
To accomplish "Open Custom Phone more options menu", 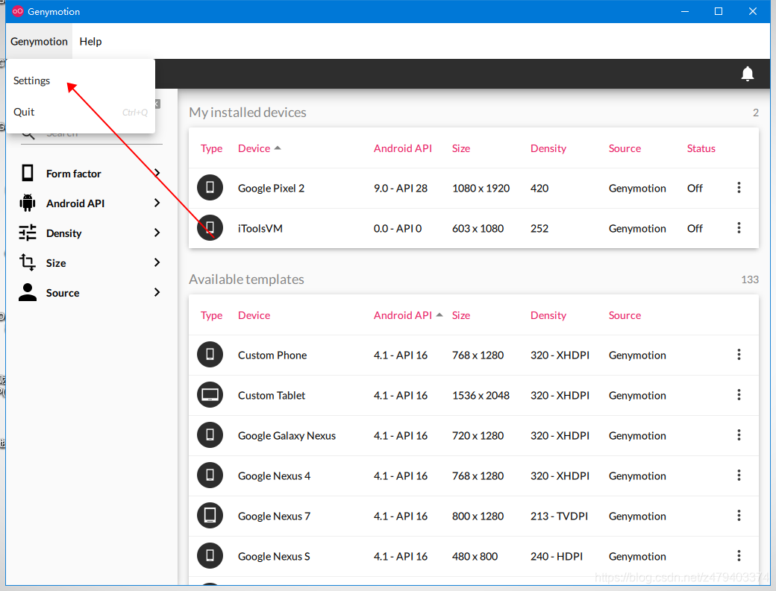I will pyautogui.click(x=739, y=355).
